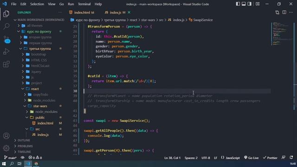Split the editor to the right
This screenshot has height=167, width=297.
coord(284,13)
